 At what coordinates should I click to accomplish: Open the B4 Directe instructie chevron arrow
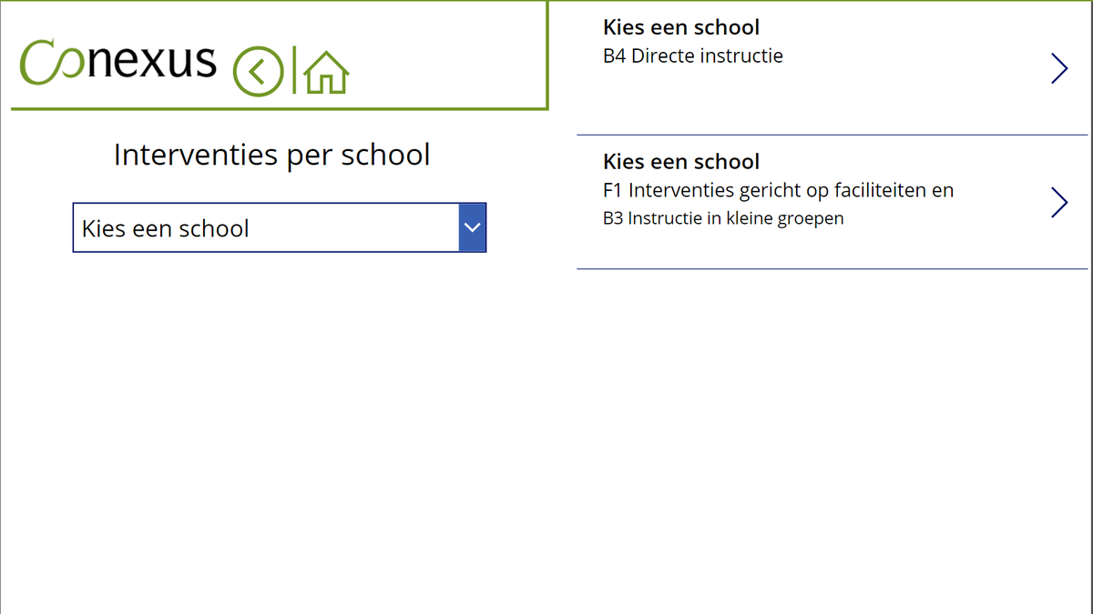(1058, 68)
